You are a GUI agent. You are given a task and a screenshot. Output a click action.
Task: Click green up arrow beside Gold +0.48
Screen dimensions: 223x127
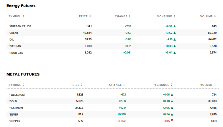pos(172,101)
